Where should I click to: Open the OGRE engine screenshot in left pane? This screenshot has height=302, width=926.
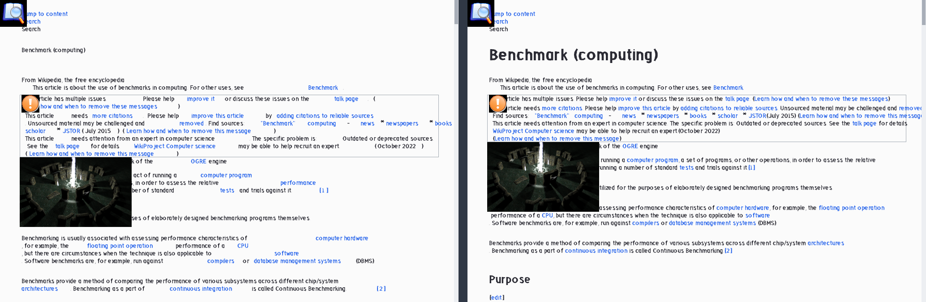[x=76, y=192]
